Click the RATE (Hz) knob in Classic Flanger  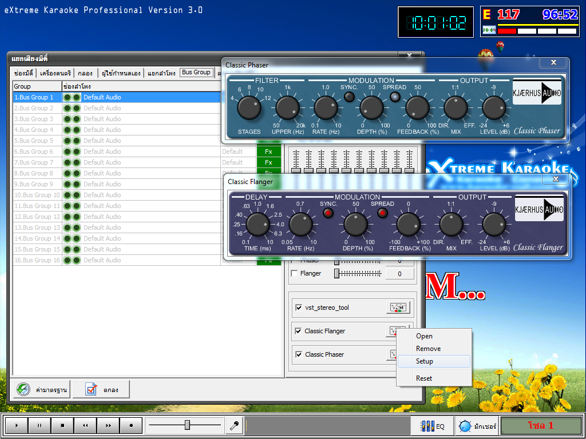coord(301,225)
